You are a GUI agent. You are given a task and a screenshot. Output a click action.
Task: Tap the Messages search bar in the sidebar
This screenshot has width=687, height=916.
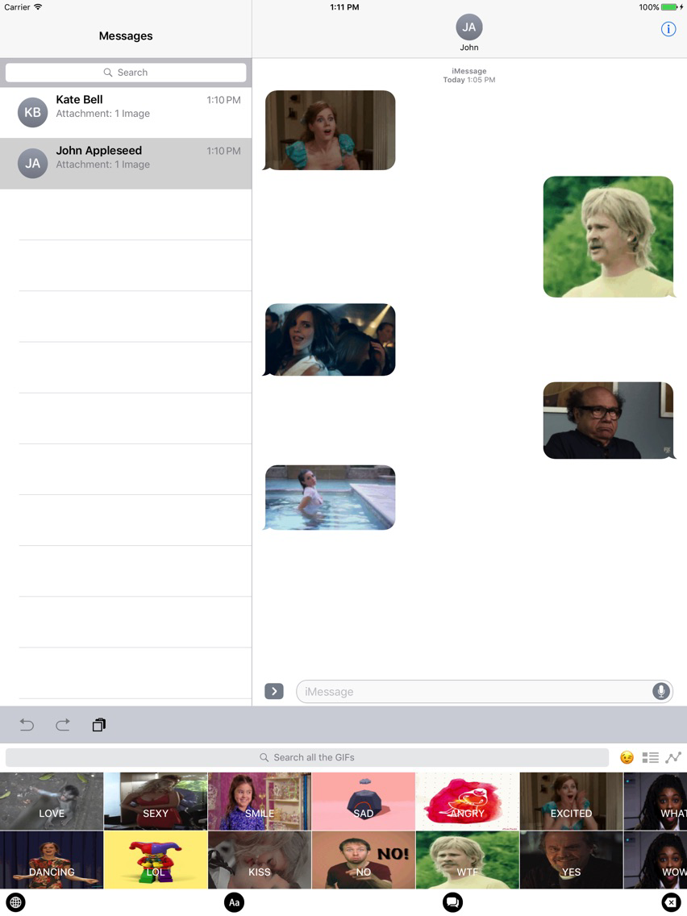pyautogui.click(x=126, y=72)
